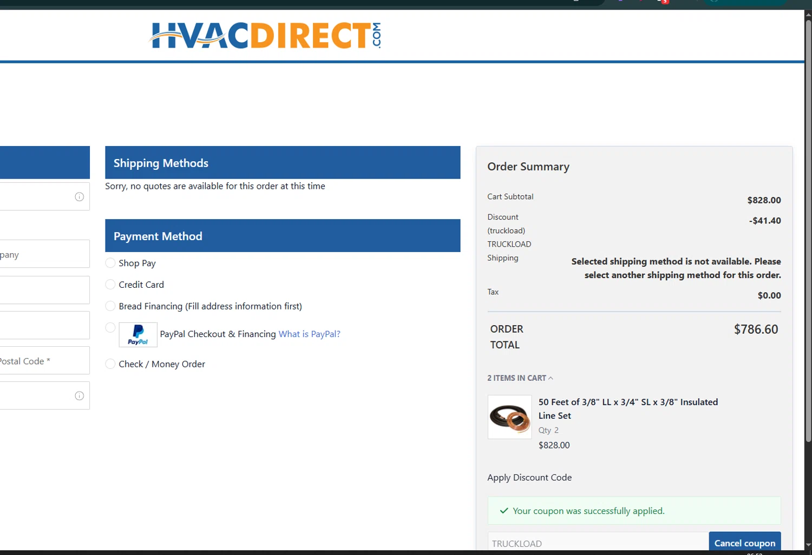
Task: Click the Qty 2 label
Action: (548, 431)
